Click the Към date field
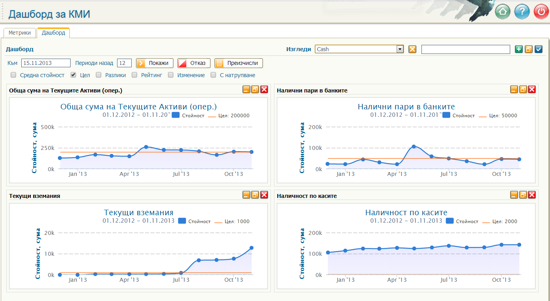550x301 pixels. point(46,63)
